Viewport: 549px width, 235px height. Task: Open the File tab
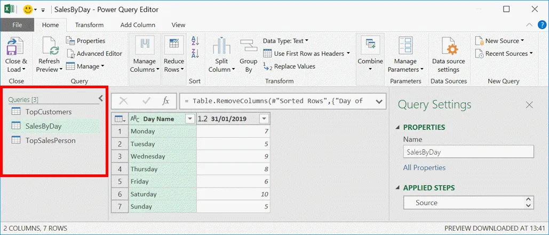pyautogui.click(x=17, y=25)
